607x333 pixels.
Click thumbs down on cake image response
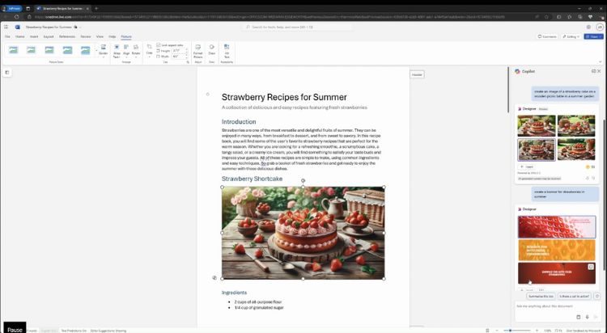coord(593,178)
